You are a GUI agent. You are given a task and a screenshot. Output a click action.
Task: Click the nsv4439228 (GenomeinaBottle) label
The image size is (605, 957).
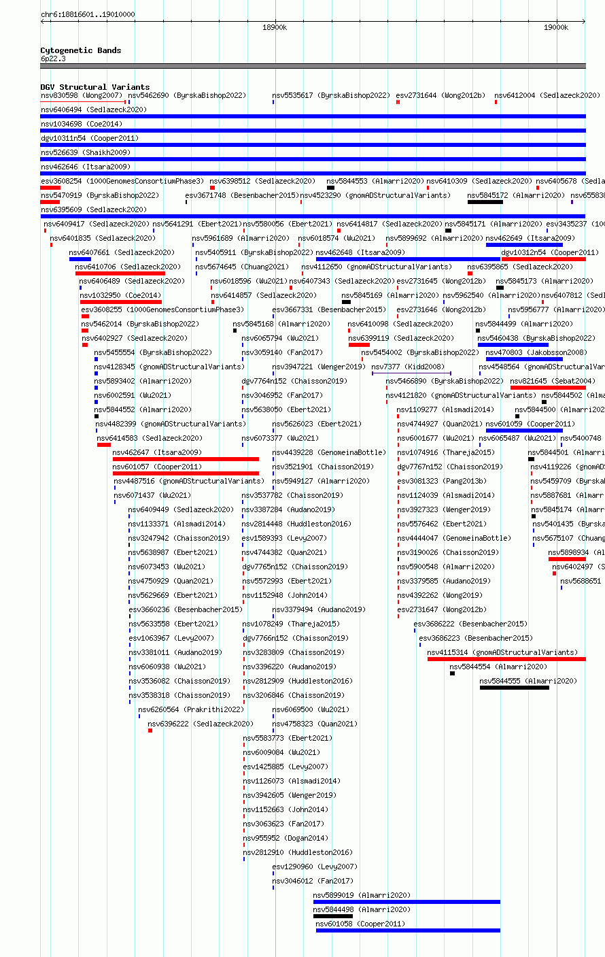pos(329,452)
